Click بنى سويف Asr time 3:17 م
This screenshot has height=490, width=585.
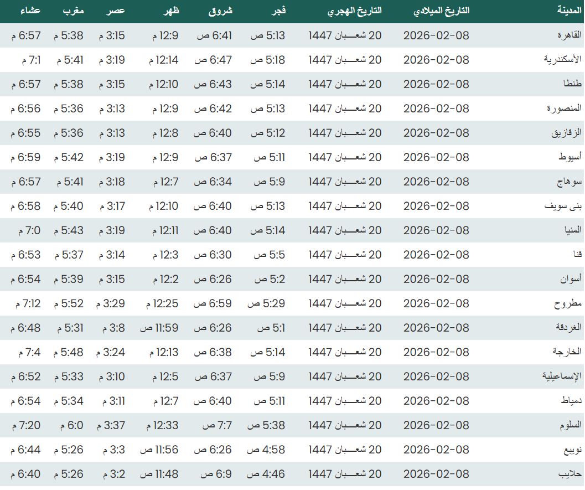click(x=112, y=206)
